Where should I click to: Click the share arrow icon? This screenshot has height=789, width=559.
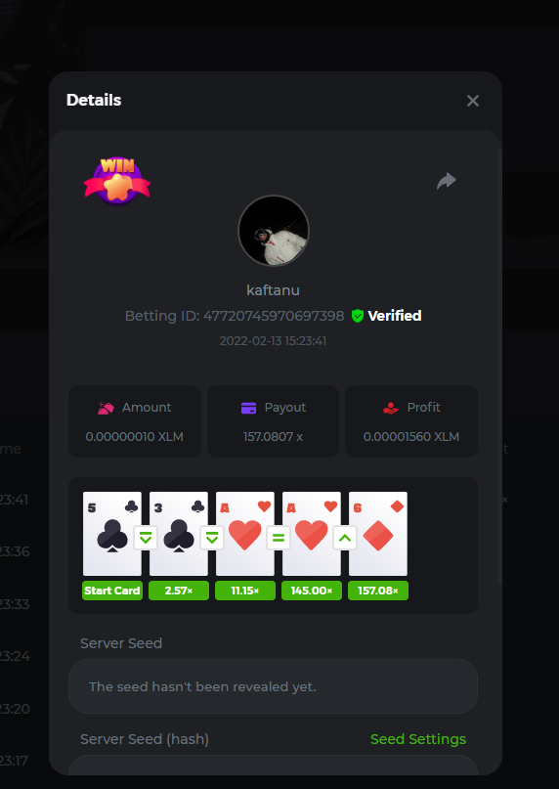click(x=447, y=181)
